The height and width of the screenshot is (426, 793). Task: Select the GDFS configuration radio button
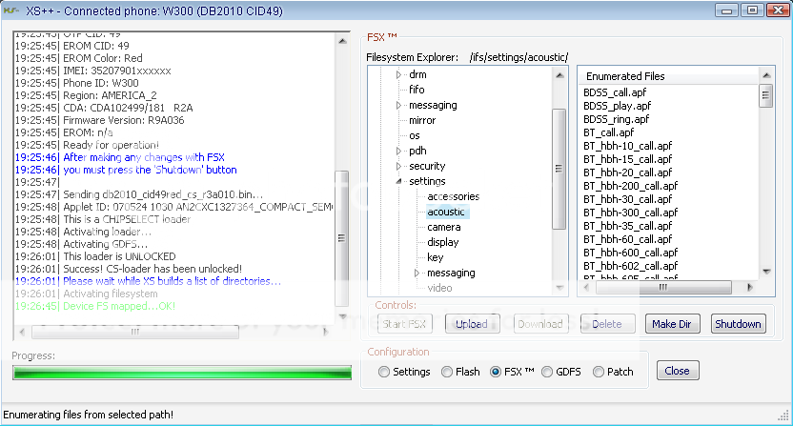tap(547, 372)
